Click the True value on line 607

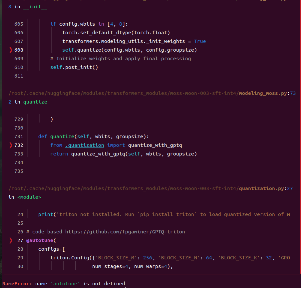coord(200,41)
